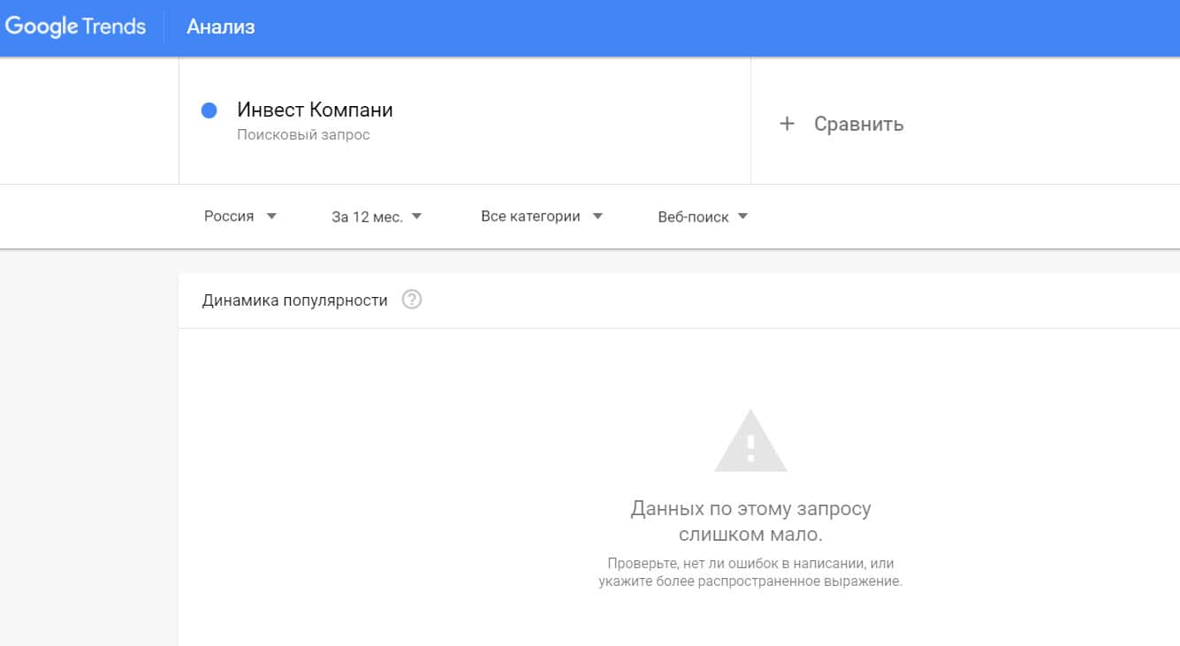The image size is (1180, 646).
Task: Click the plus icon for comparison
Action: tap(787, 124)
